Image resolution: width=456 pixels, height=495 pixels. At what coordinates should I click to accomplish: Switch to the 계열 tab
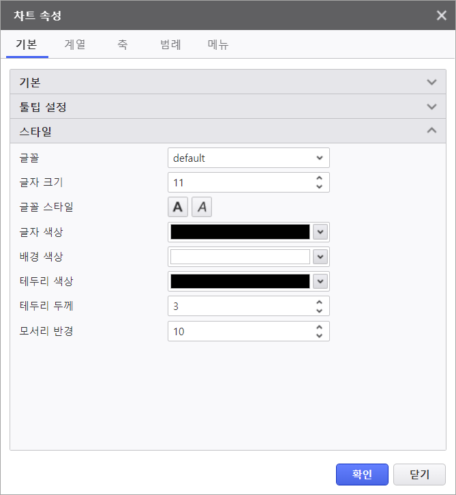click(75, 45)
